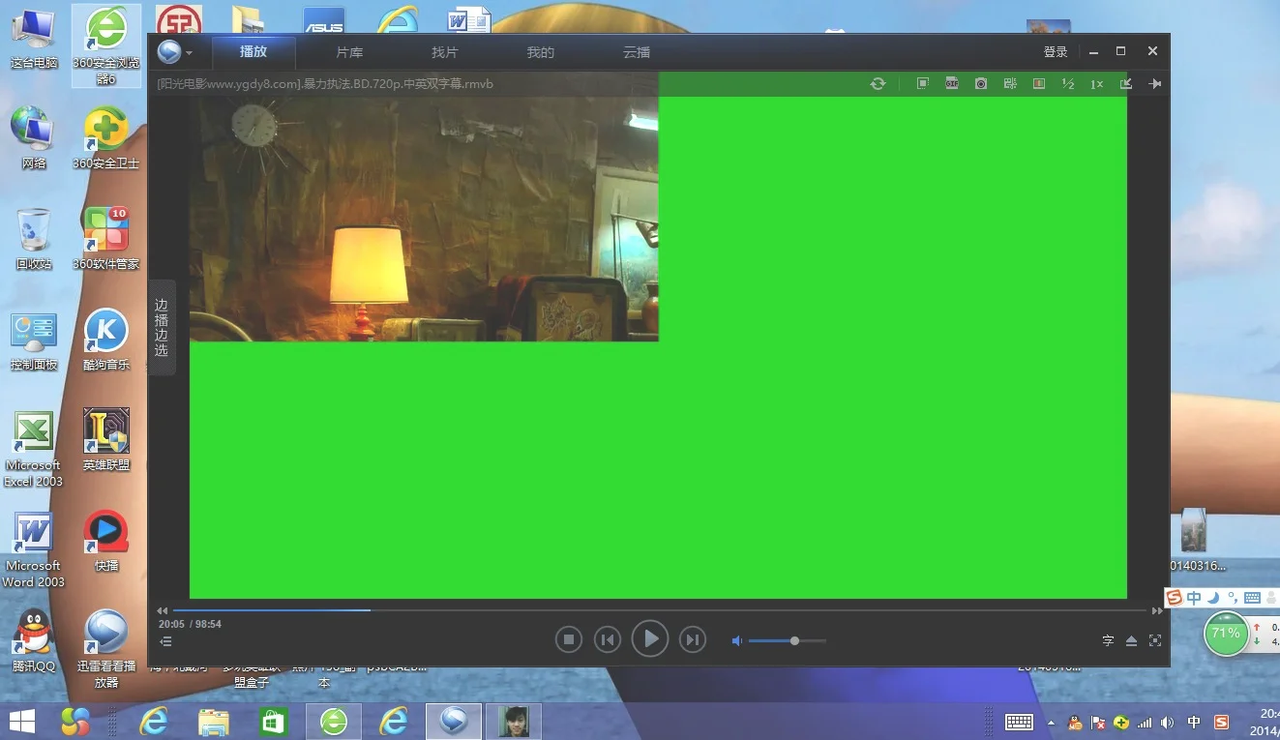
Task: Open 360安全浏览器6 desktop shortcut
Action: pos(106,45)
